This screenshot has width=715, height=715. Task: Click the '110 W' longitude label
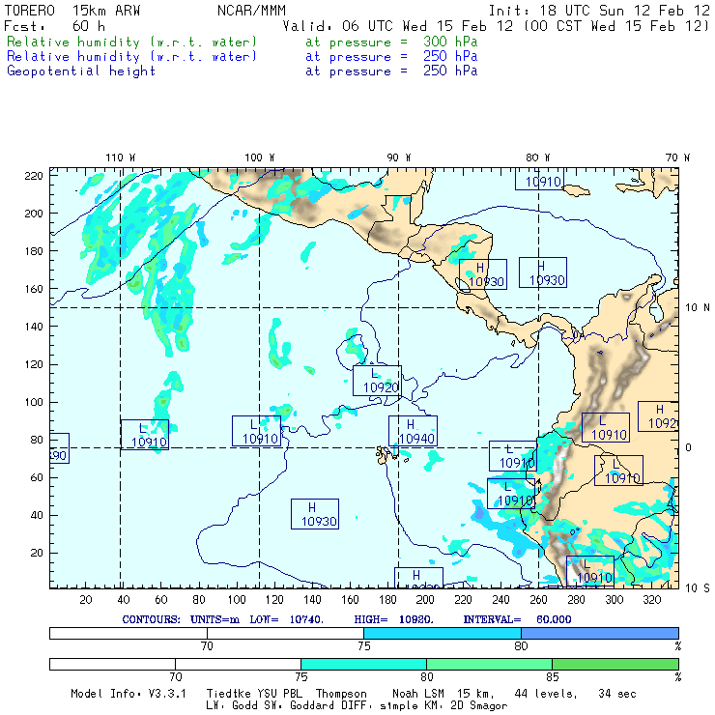121,157
